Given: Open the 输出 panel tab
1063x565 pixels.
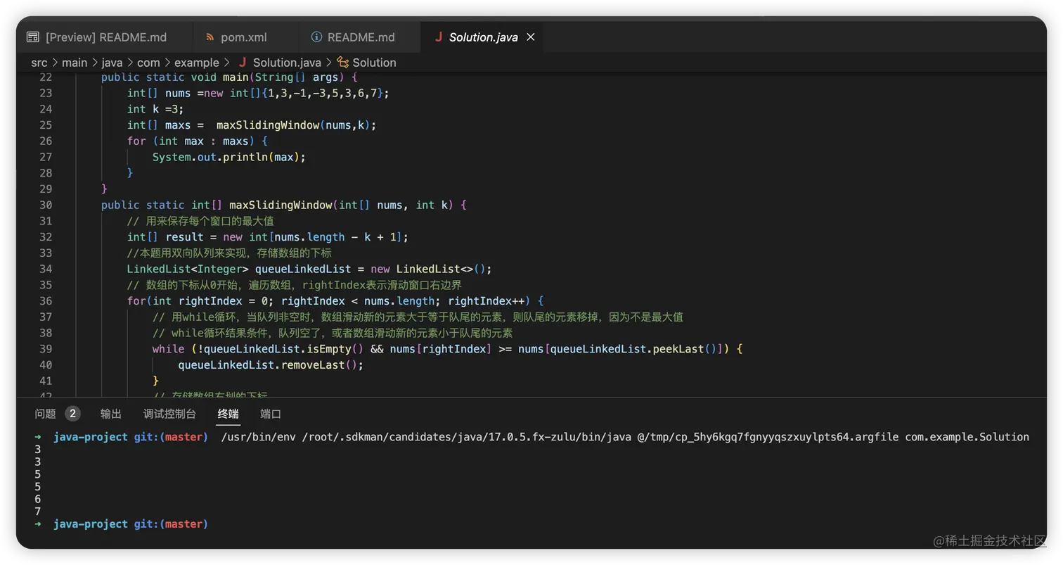Looking at the screenshot, I should (x=111, y=414).
